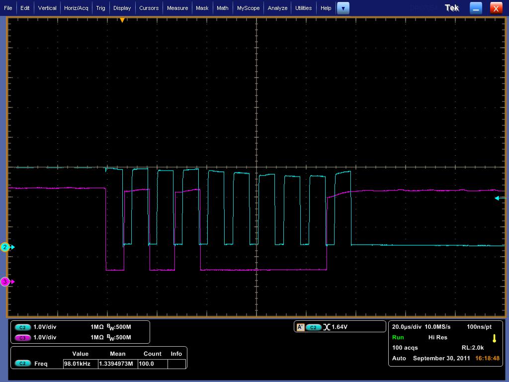Viewport: 509px width, 382px height.
Task: Expand the menu bar dropdown arrow button
Action: 343,8
